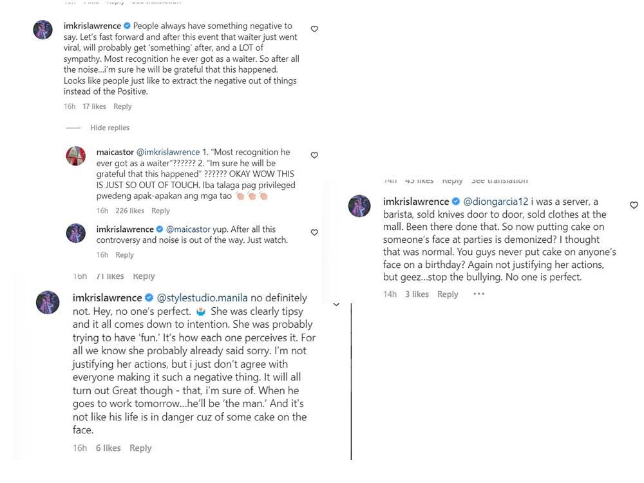The height and width of the screenshot is (483, 644).
Task: Collapse thread with "Hide replies"
Action: point(109,128)
